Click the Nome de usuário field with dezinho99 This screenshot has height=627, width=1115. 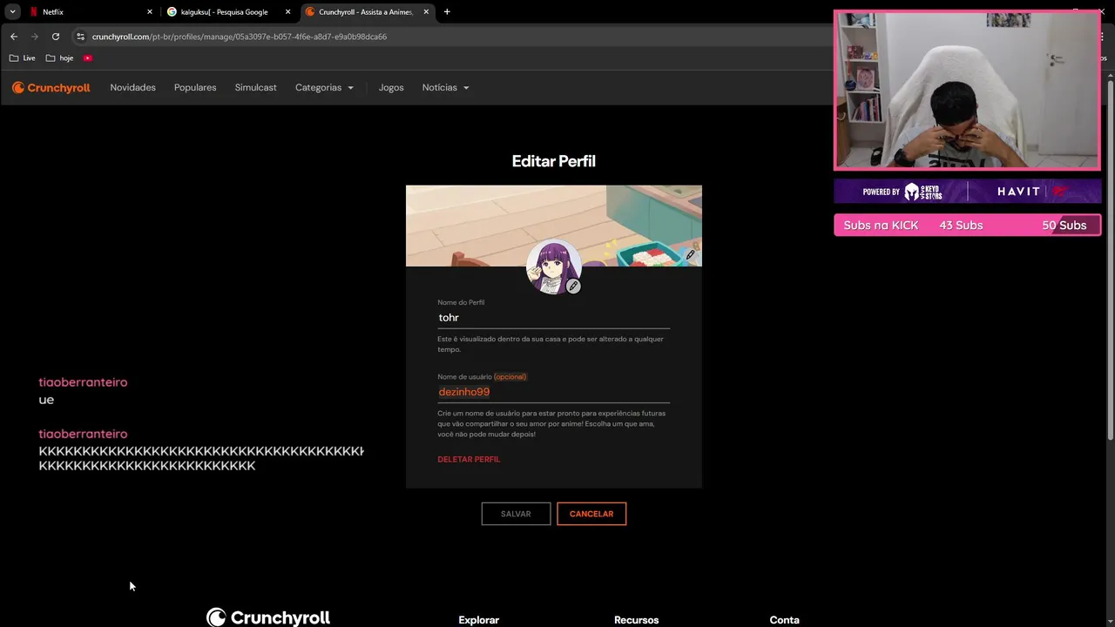[x=553, y=392]
